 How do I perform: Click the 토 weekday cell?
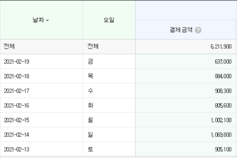pos(109,149)
